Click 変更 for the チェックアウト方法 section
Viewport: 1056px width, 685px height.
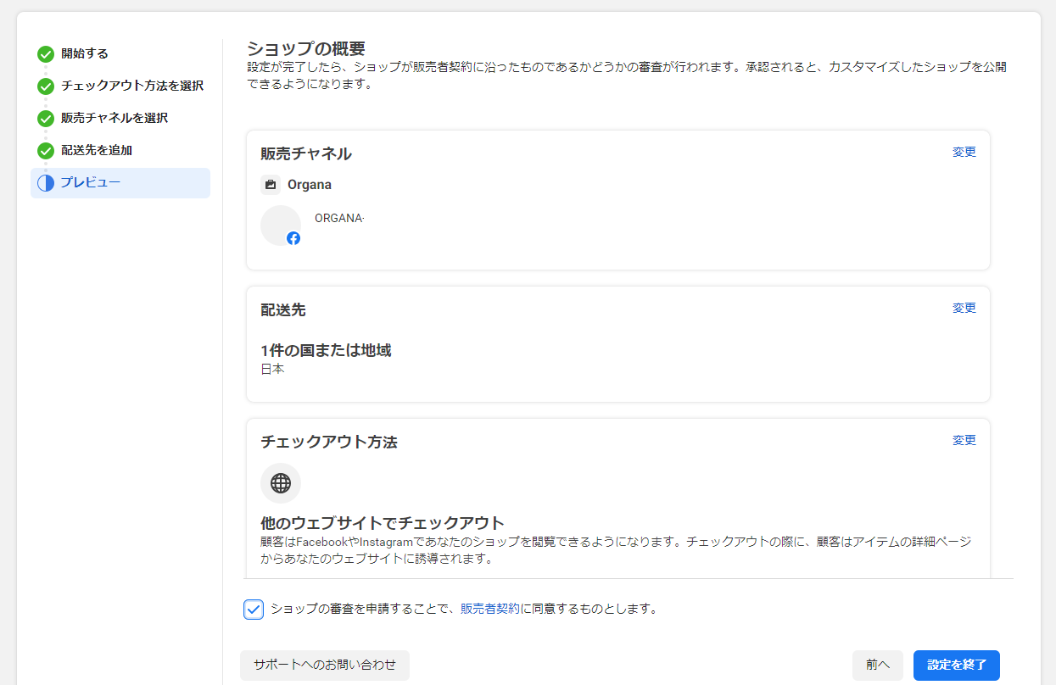click(x=964, y=440)
